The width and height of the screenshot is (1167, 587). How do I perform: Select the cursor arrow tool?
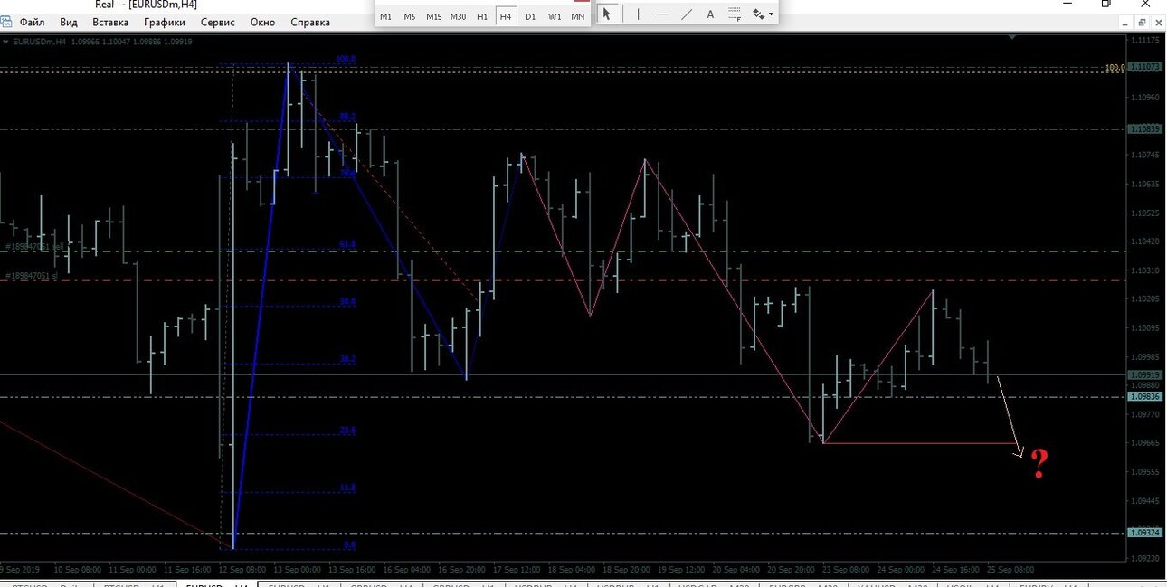coord(607,14)
